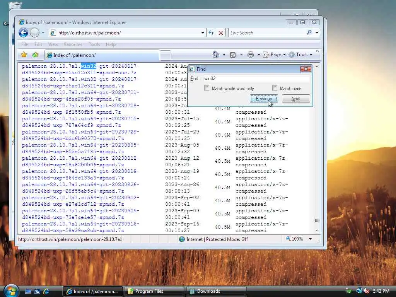Close the Find dialog
Screen dimensions: 396x297
pos(306,69)
